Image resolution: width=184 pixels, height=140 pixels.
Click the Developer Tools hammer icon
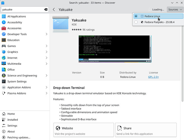(4, 34)
